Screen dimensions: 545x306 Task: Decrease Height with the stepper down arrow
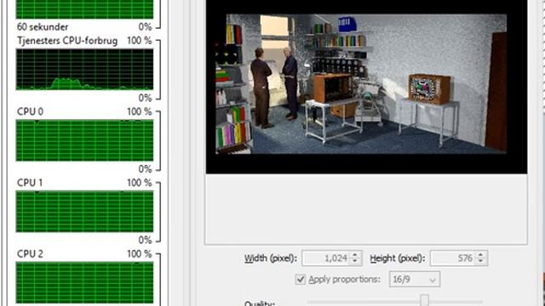480,261
